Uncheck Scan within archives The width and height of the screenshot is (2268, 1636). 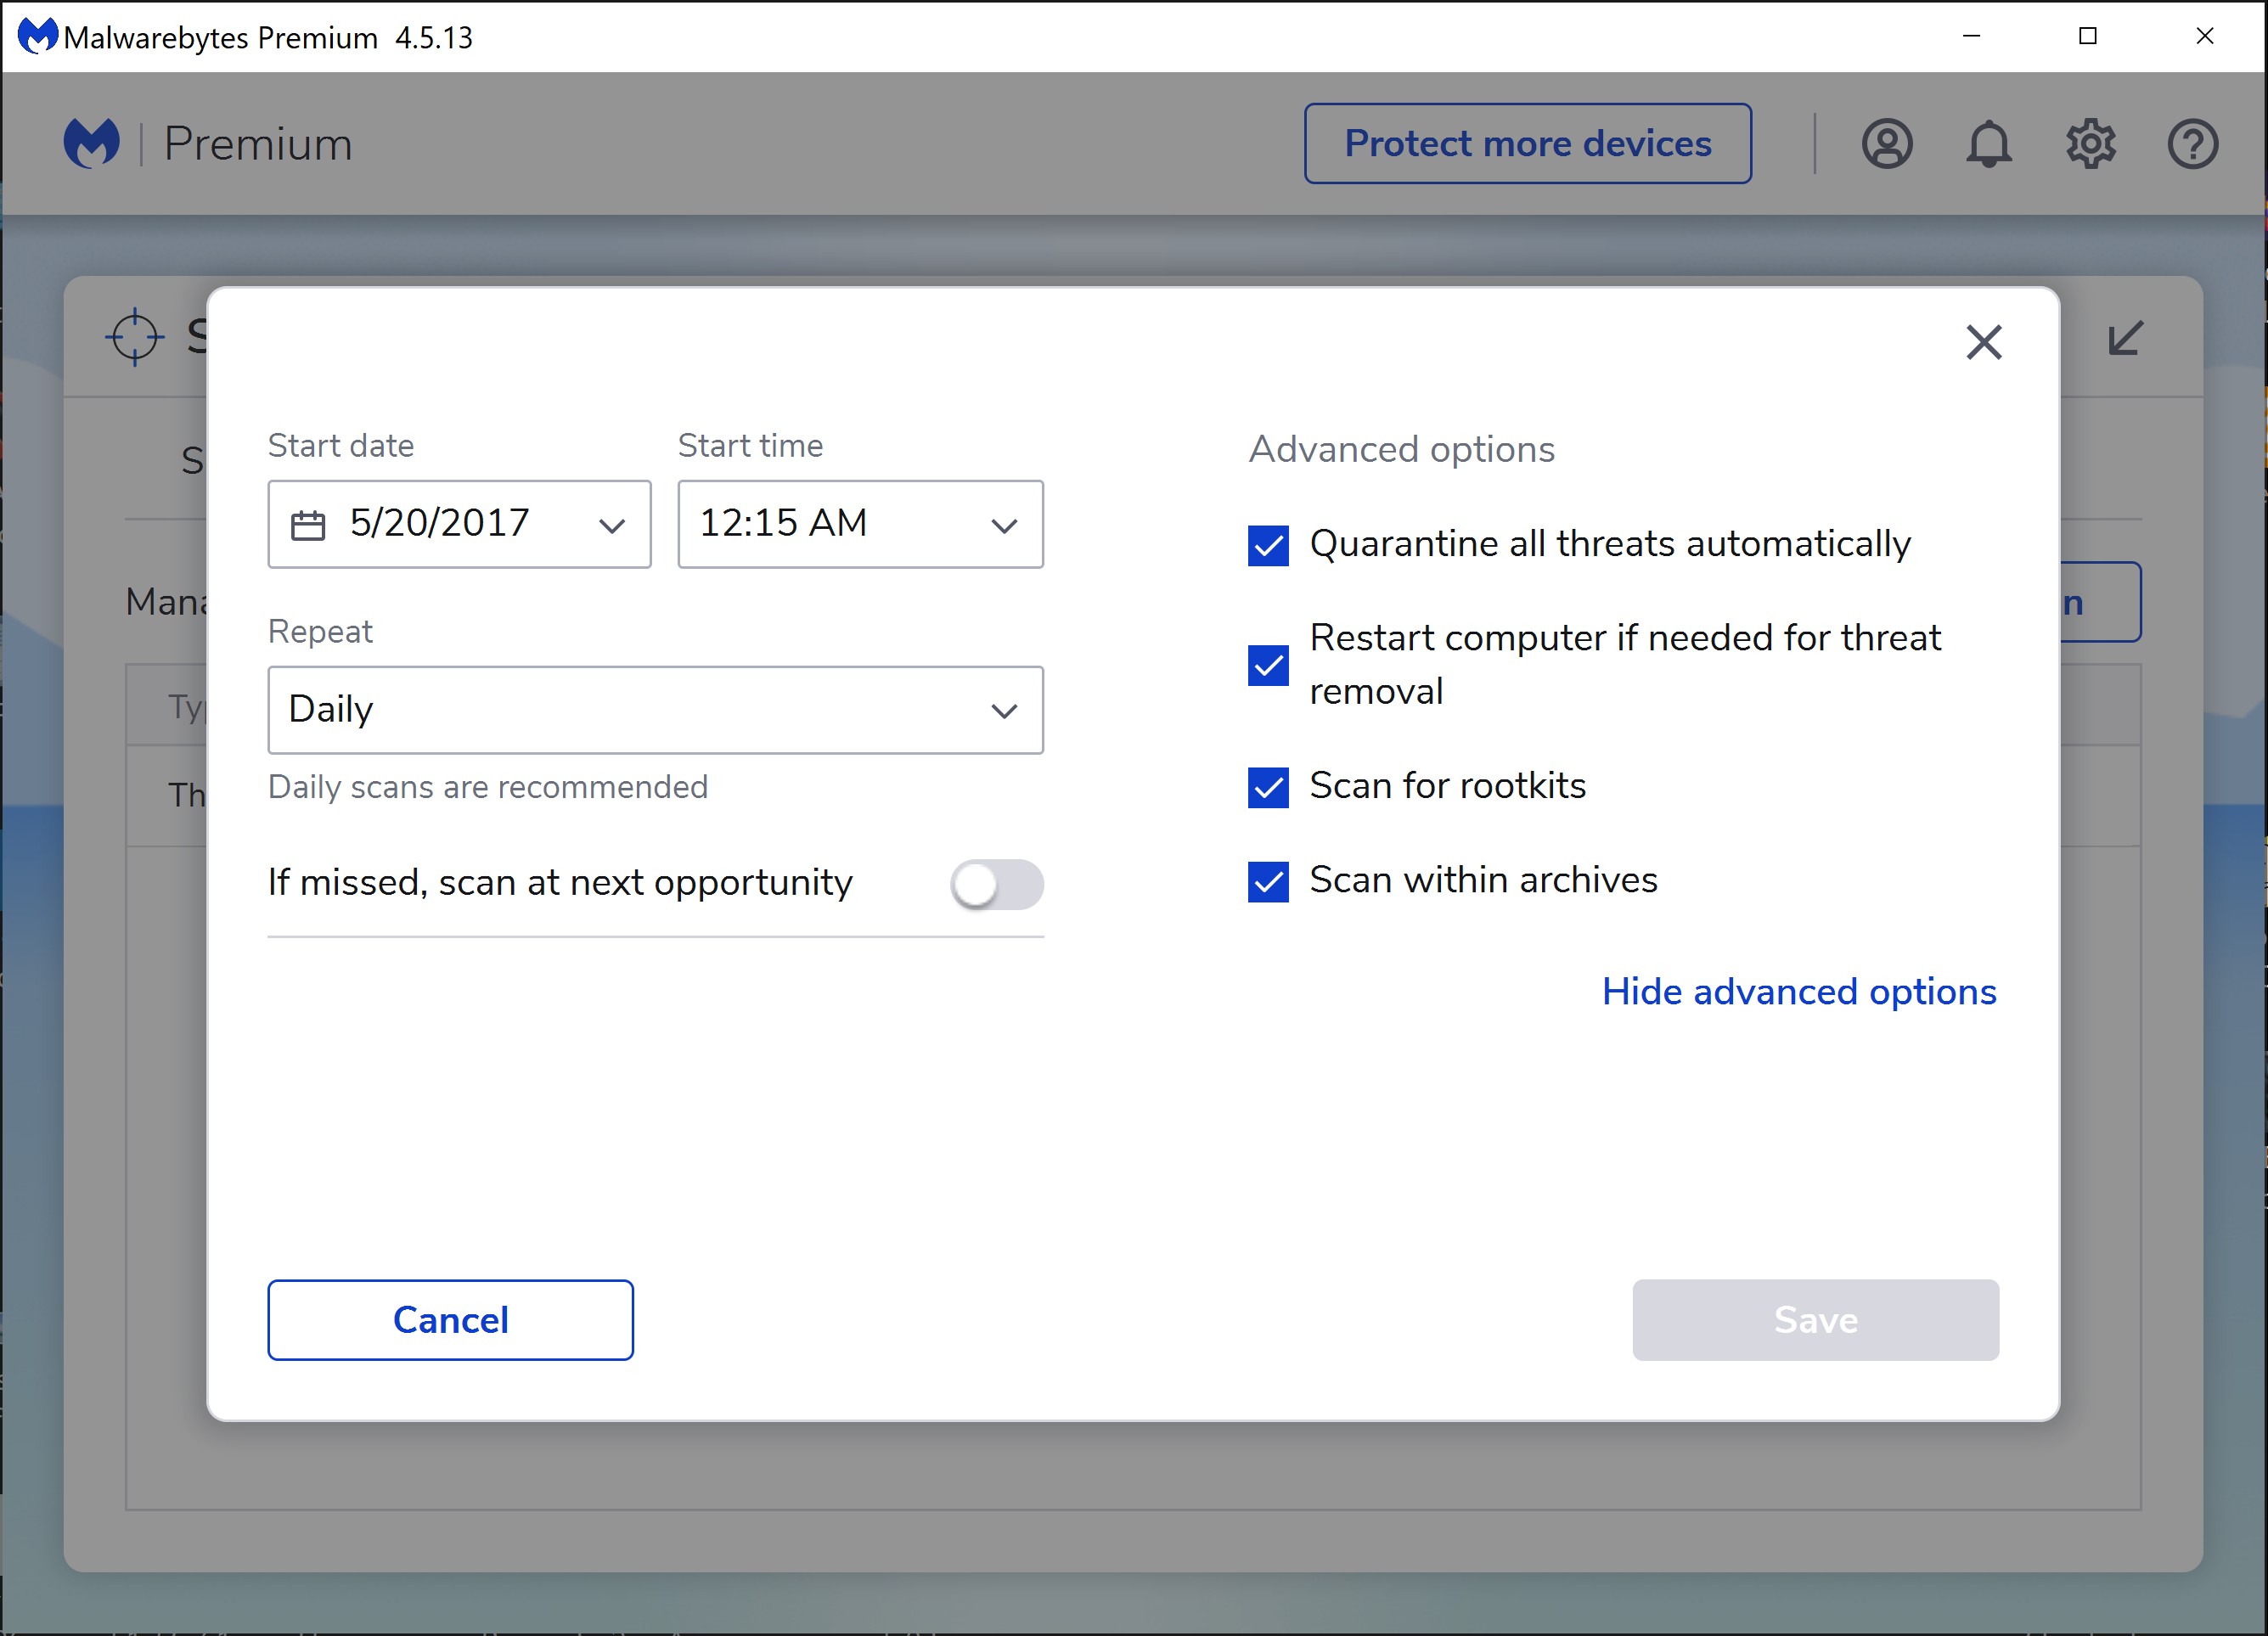tap(1268, 882)
